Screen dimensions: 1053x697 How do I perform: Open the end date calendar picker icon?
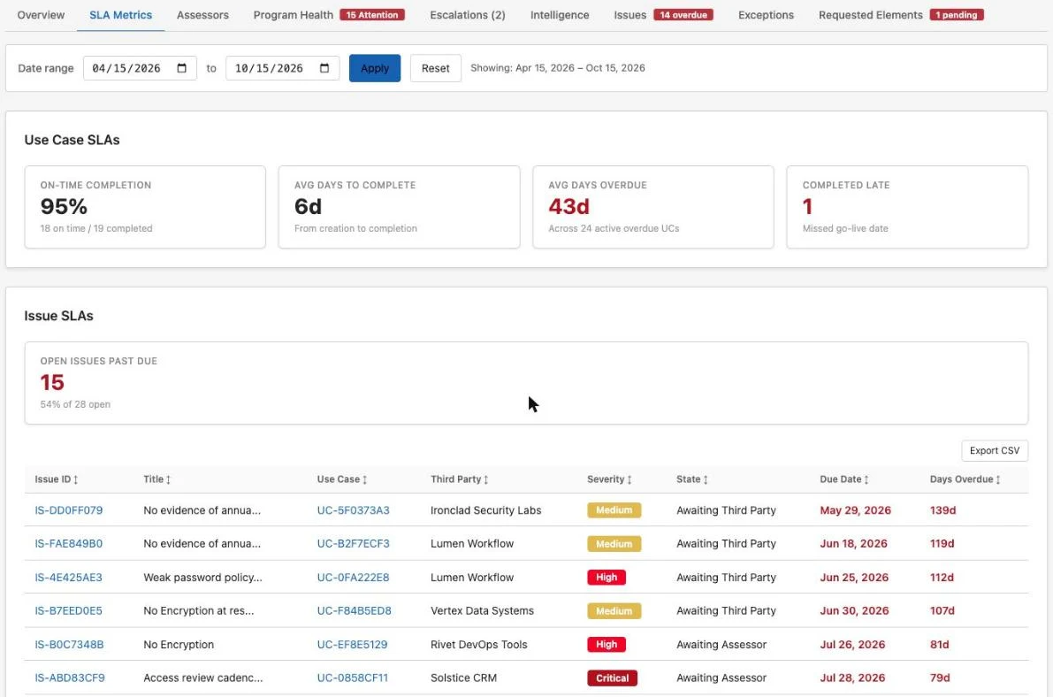[324, 68]
